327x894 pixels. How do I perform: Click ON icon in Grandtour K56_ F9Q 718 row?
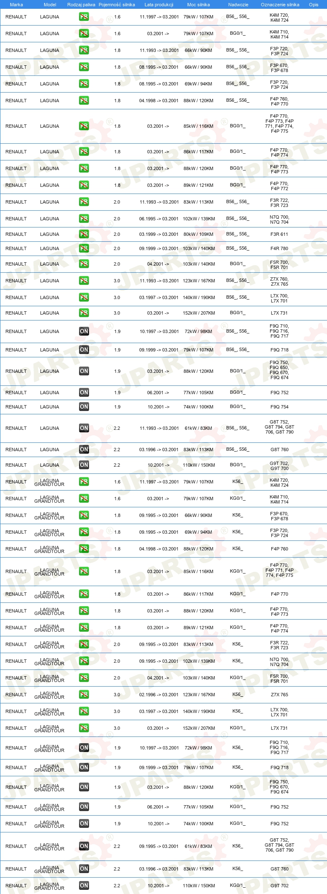point(84,767)
